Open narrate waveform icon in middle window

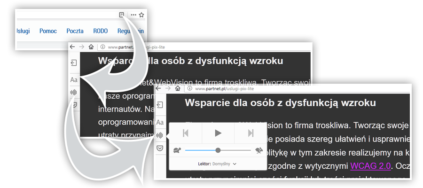point(74,92)
